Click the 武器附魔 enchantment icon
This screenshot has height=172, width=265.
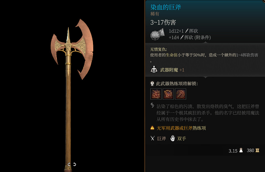pyautogui.click(x=154, y=69)
